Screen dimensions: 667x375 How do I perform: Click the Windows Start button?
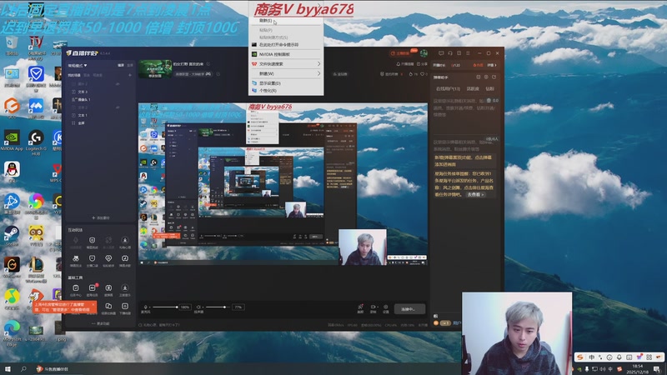coord(8,369)
